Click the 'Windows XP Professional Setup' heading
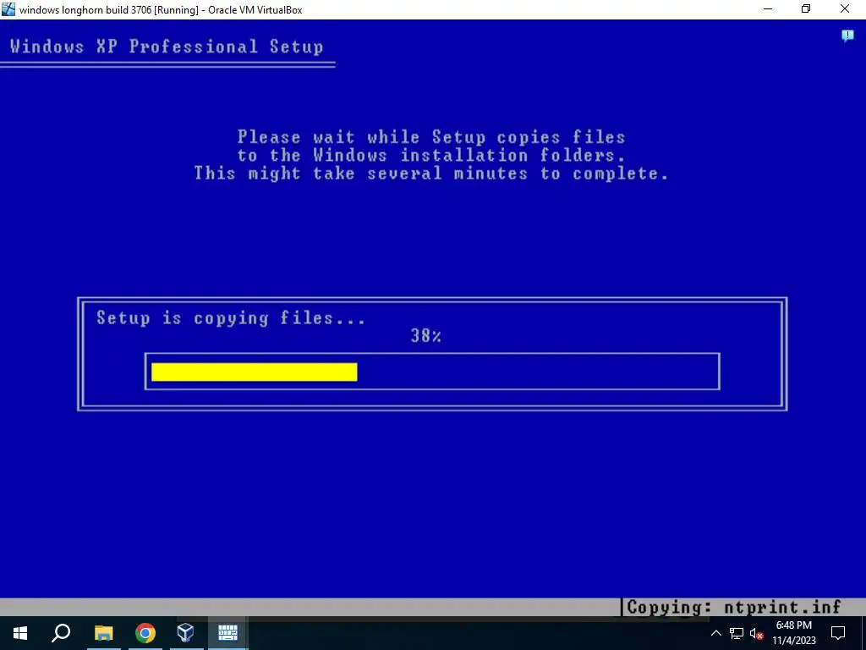The image size is (866, 650). coord(167,47)
